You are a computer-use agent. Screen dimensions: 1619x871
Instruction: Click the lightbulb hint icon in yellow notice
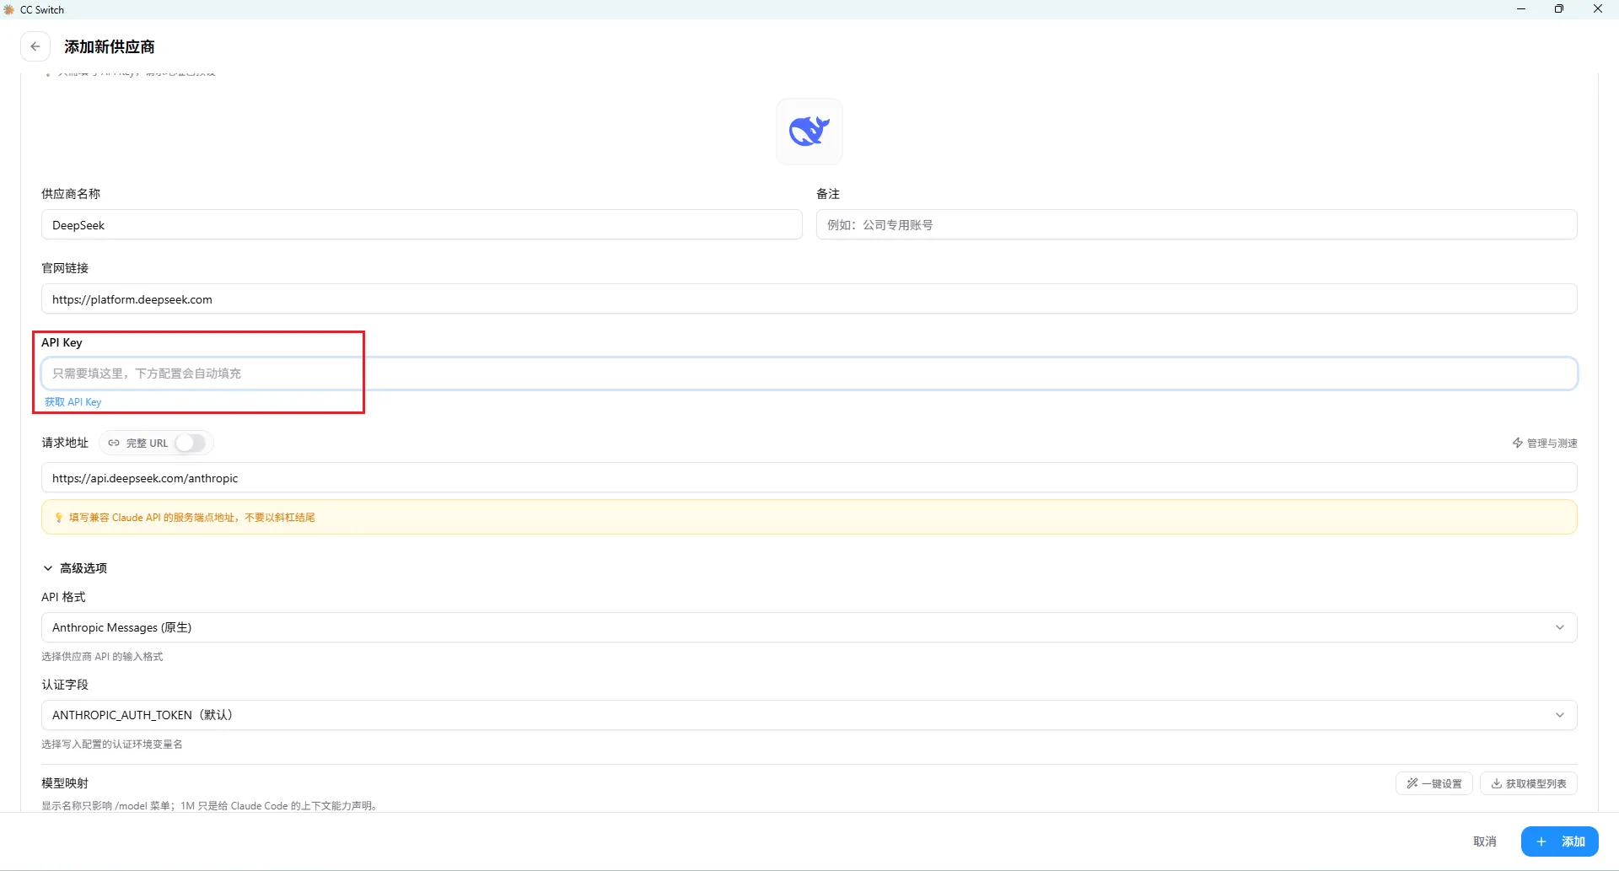[58, 518]
